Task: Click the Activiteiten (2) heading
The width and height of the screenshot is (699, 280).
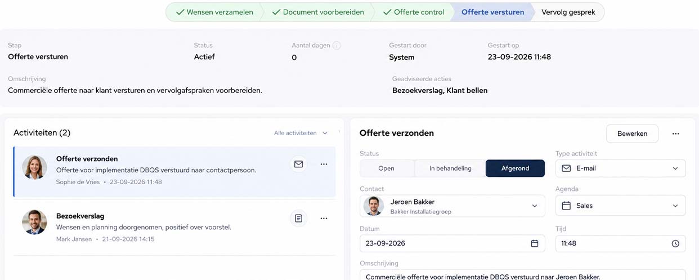Action: point(42,133)
